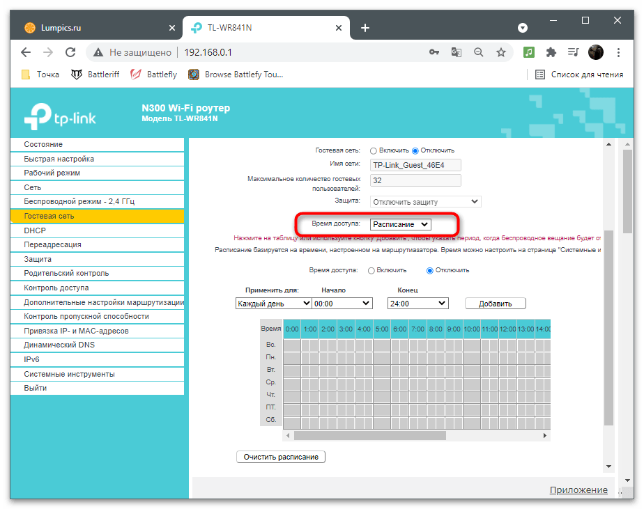Open the zoom magnifier icon
Image resolution: width=644 pixels, height=509 pixels.
pos(479,52)
